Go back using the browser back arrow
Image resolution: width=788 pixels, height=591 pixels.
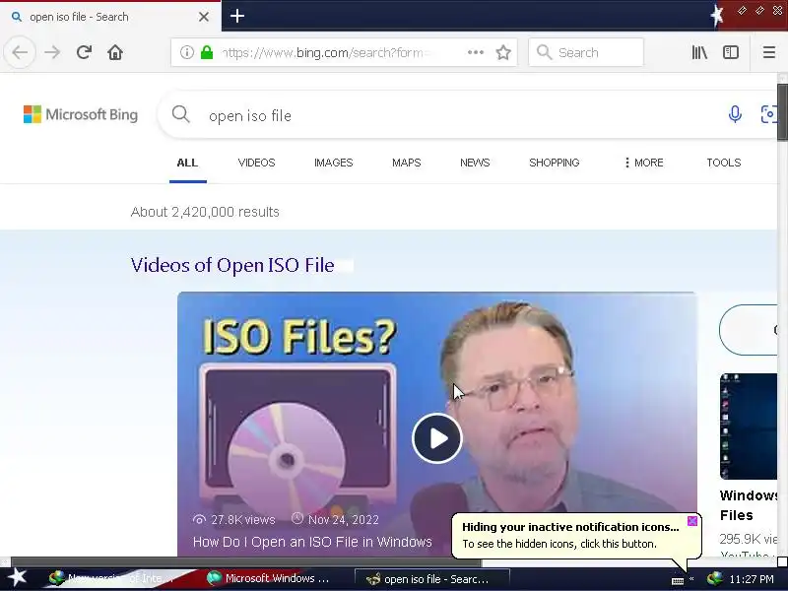pyautogui.click(x=20, y=52)
